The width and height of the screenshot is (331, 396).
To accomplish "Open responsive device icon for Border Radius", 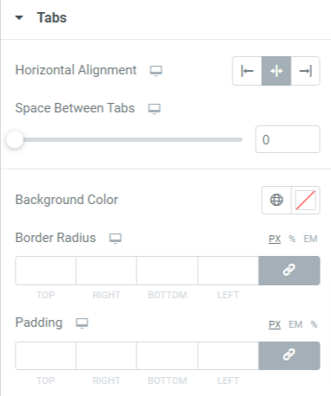I will pyautogui.click(x=115, y=239).
